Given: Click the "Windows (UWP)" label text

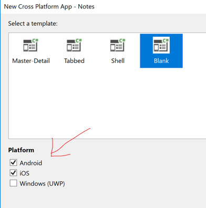Looking at the screenshot, I should click(42, 183).
